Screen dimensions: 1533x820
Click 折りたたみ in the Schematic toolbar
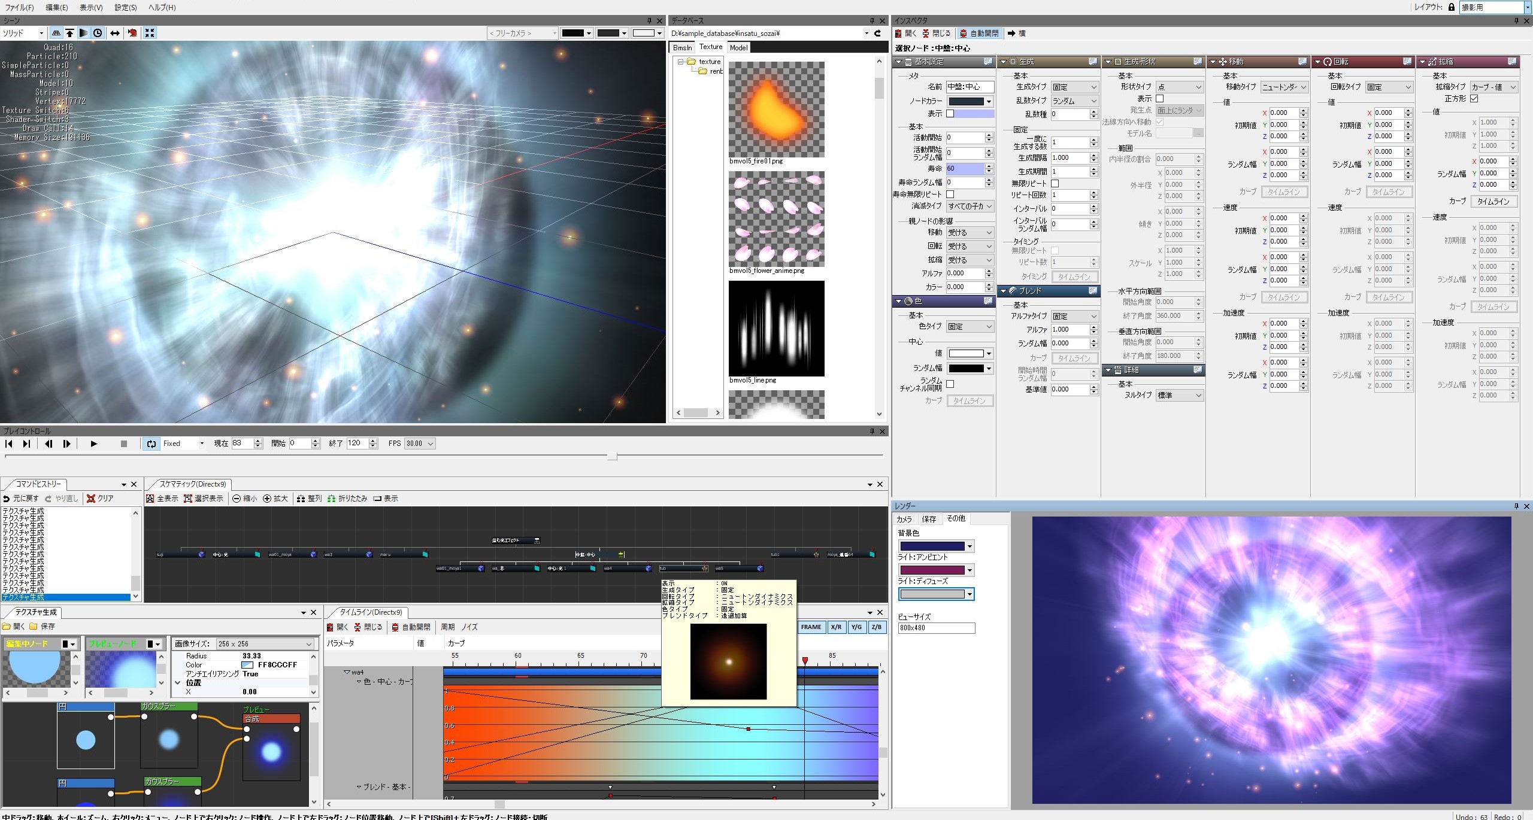347,499
